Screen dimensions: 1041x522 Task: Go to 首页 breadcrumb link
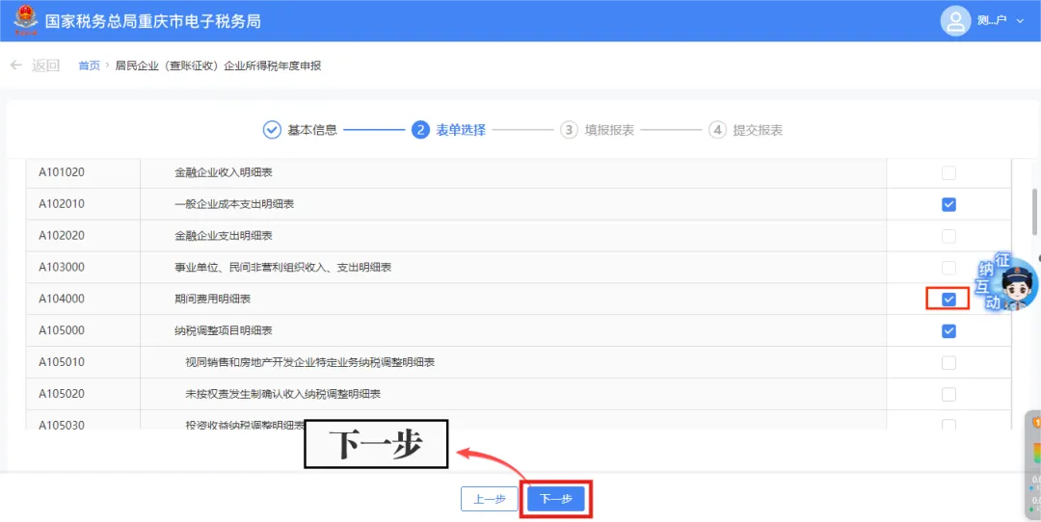click(89, 65)
